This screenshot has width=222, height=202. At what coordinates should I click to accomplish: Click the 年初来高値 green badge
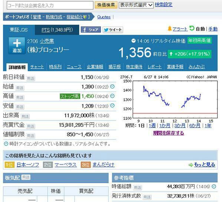(x=200, y=40)
